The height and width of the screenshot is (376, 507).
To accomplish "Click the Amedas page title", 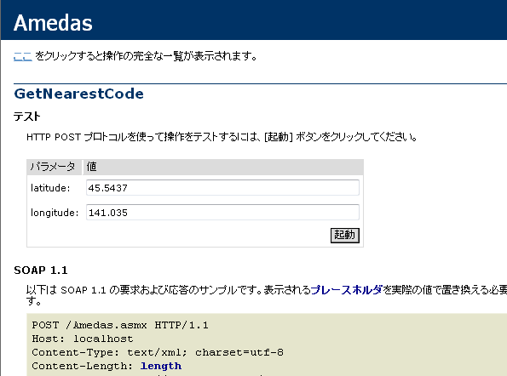I will click(x=53, y=23).
